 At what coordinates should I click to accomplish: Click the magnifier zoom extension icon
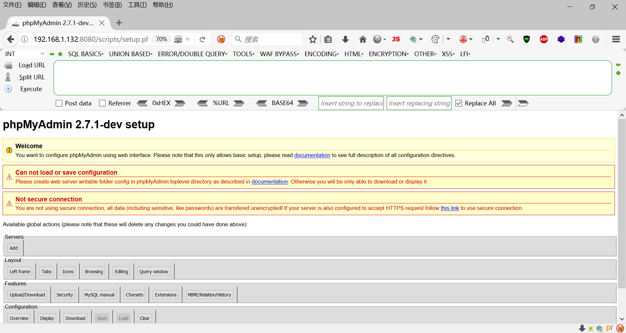pos(510,40)
